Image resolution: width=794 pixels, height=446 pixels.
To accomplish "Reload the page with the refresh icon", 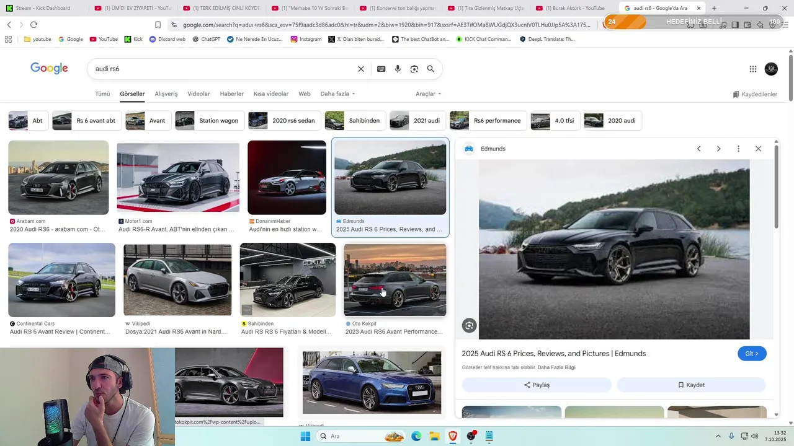I will click(x=33, y=24).
